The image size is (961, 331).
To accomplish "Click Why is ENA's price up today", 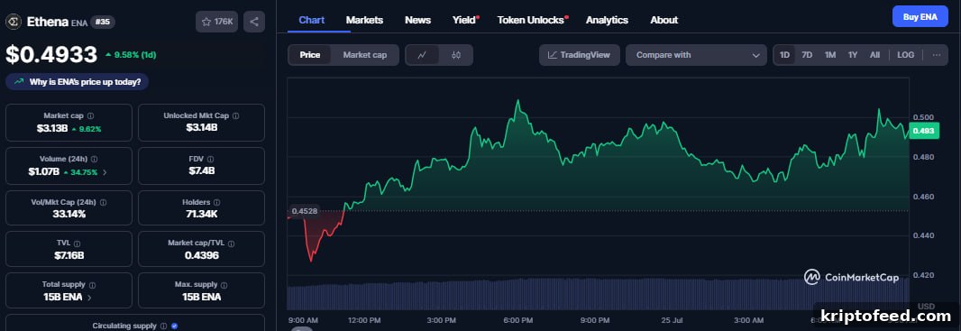I will click(78, 81).
